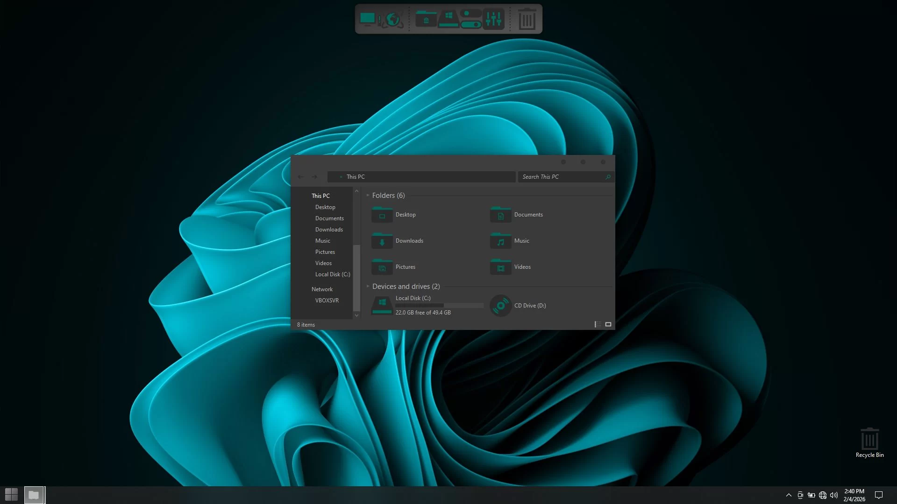
Task: Select Downloads in the navigation pane
Action: pyautogui.click(x=329, y=230)
